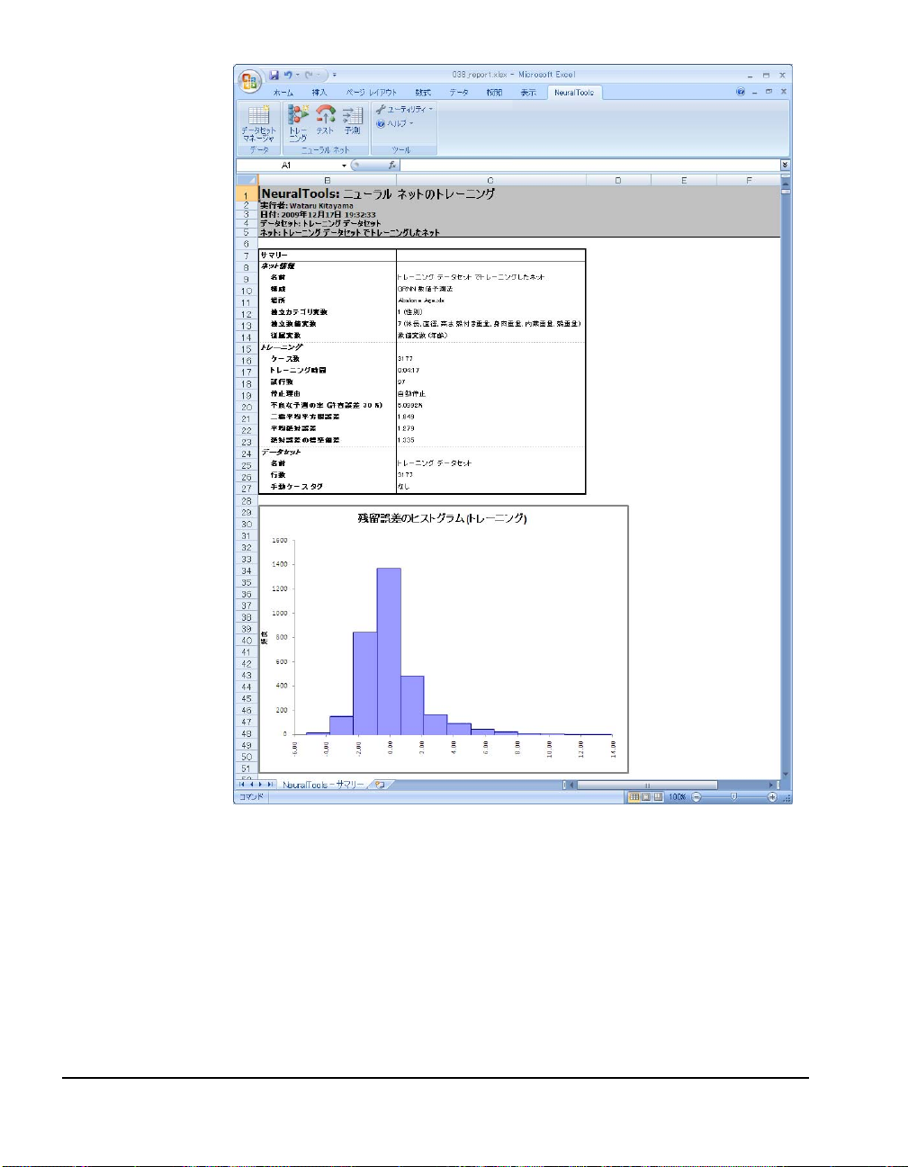Image resolution: width=908 pixels, height=1167 pixels.
Task: Minimize the ribbon workbook window
Action: [x=754, y=92]
